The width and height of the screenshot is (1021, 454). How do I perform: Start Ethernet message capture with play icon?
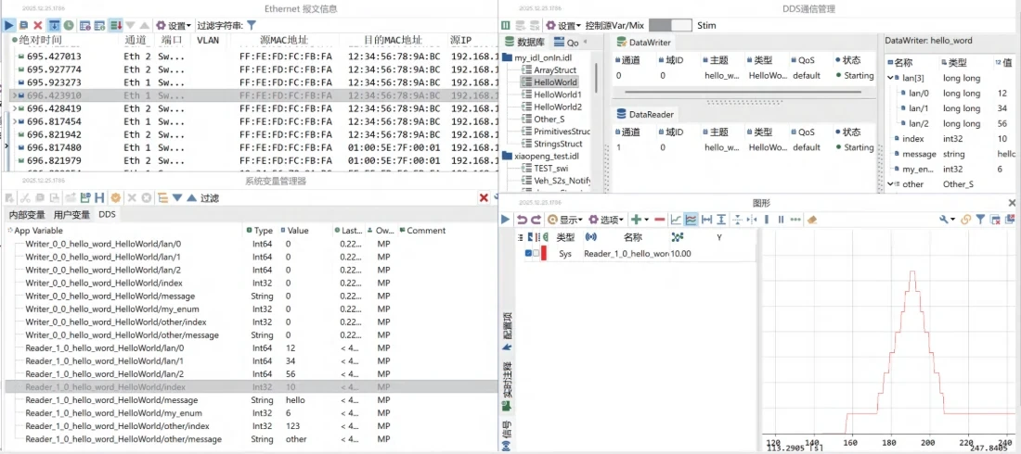point(9,25)
